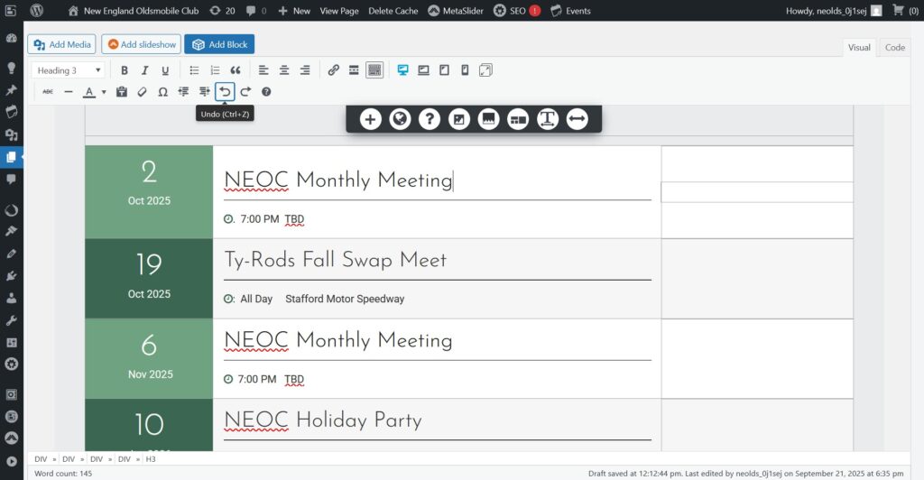
Task: Click the Add Media button
Action: pyautogui.click(x=62, y=44)
